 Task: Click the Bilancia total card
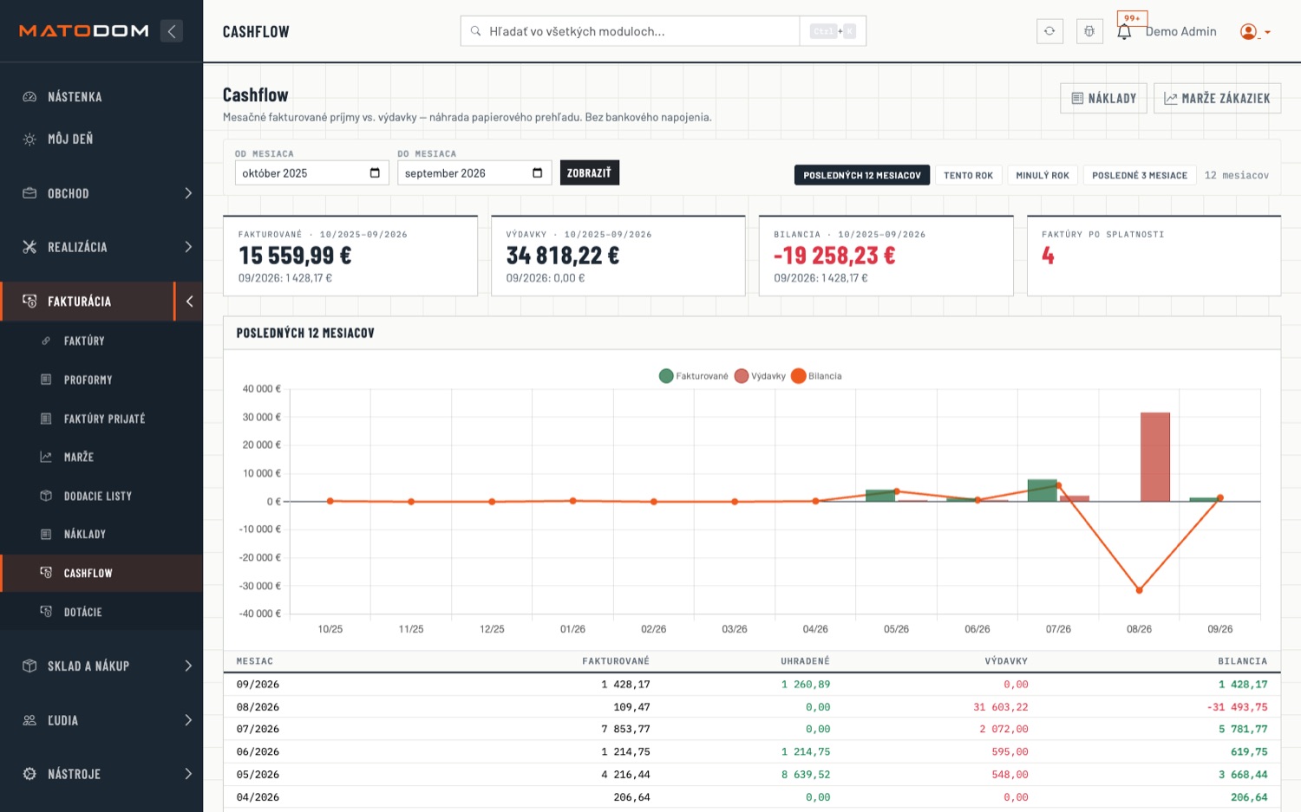point(886,256)
